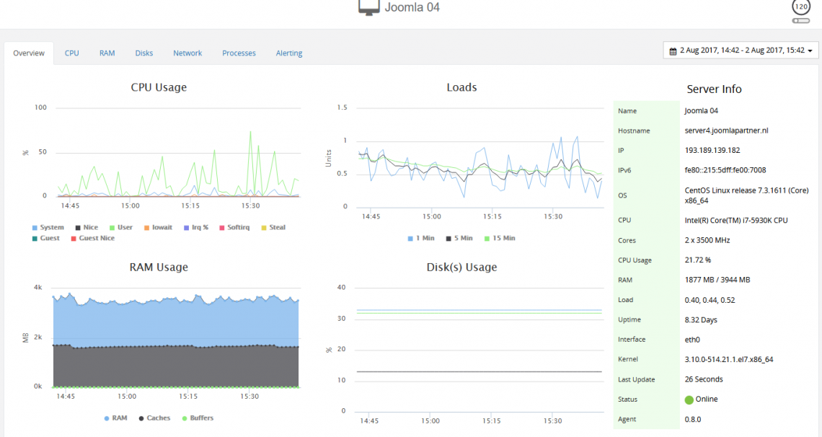The width and height of the screenshot is (822, 437).
Task: Click the 8.32 Days uptime value
Action: tap(701, 320)
